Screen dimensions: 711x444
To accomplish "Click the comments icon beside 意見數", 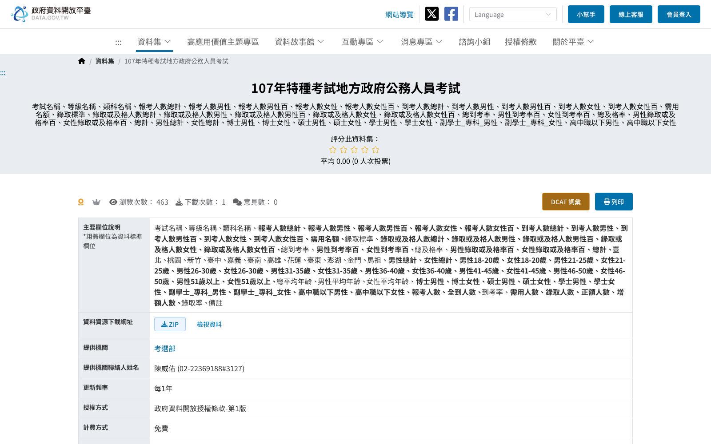I will (x=237, y=202).
